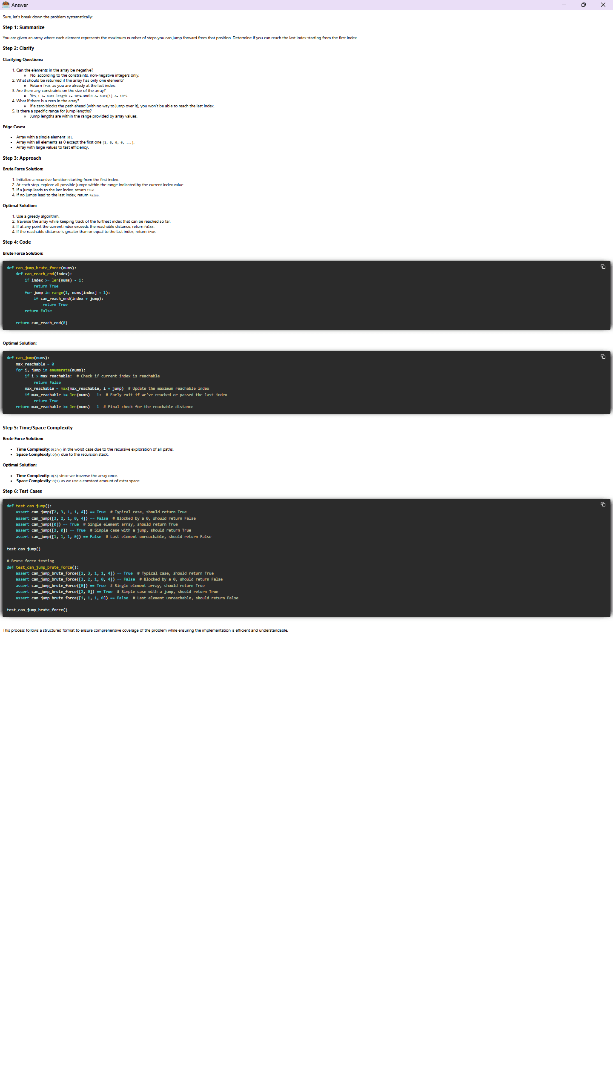
Task: Click the "Step 5: Time/Space Complexity" heading
Action: (x=37, y=428)
